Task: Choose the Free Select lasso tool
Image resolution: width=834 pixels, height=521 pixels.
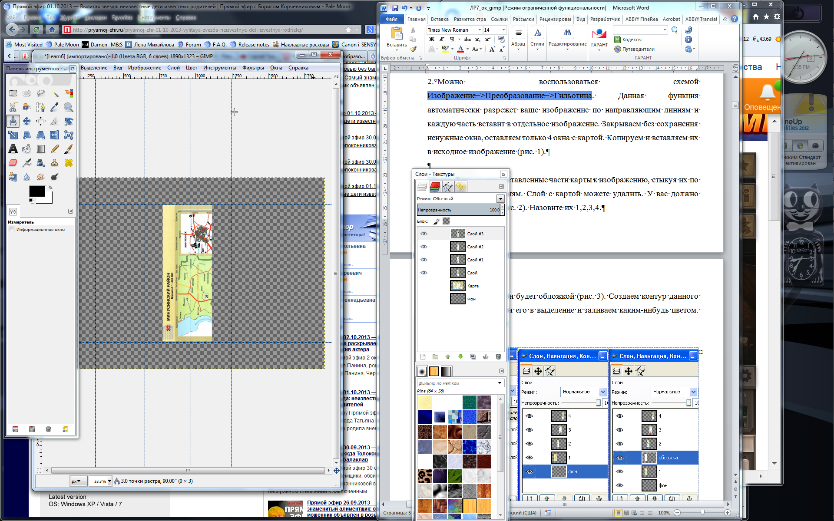Action: tap(41, 93)
